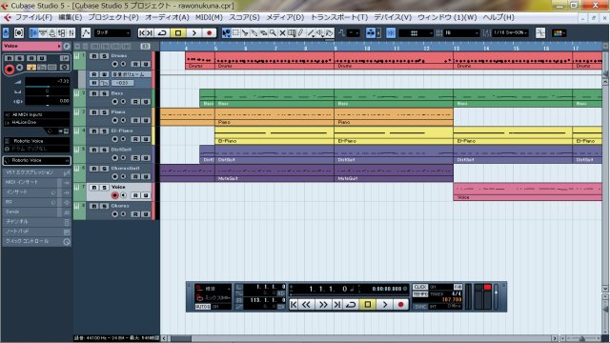The width and height of the screenshot is (610, 343).
Task: Select the Split scissors tool
Action: point(245,33)
